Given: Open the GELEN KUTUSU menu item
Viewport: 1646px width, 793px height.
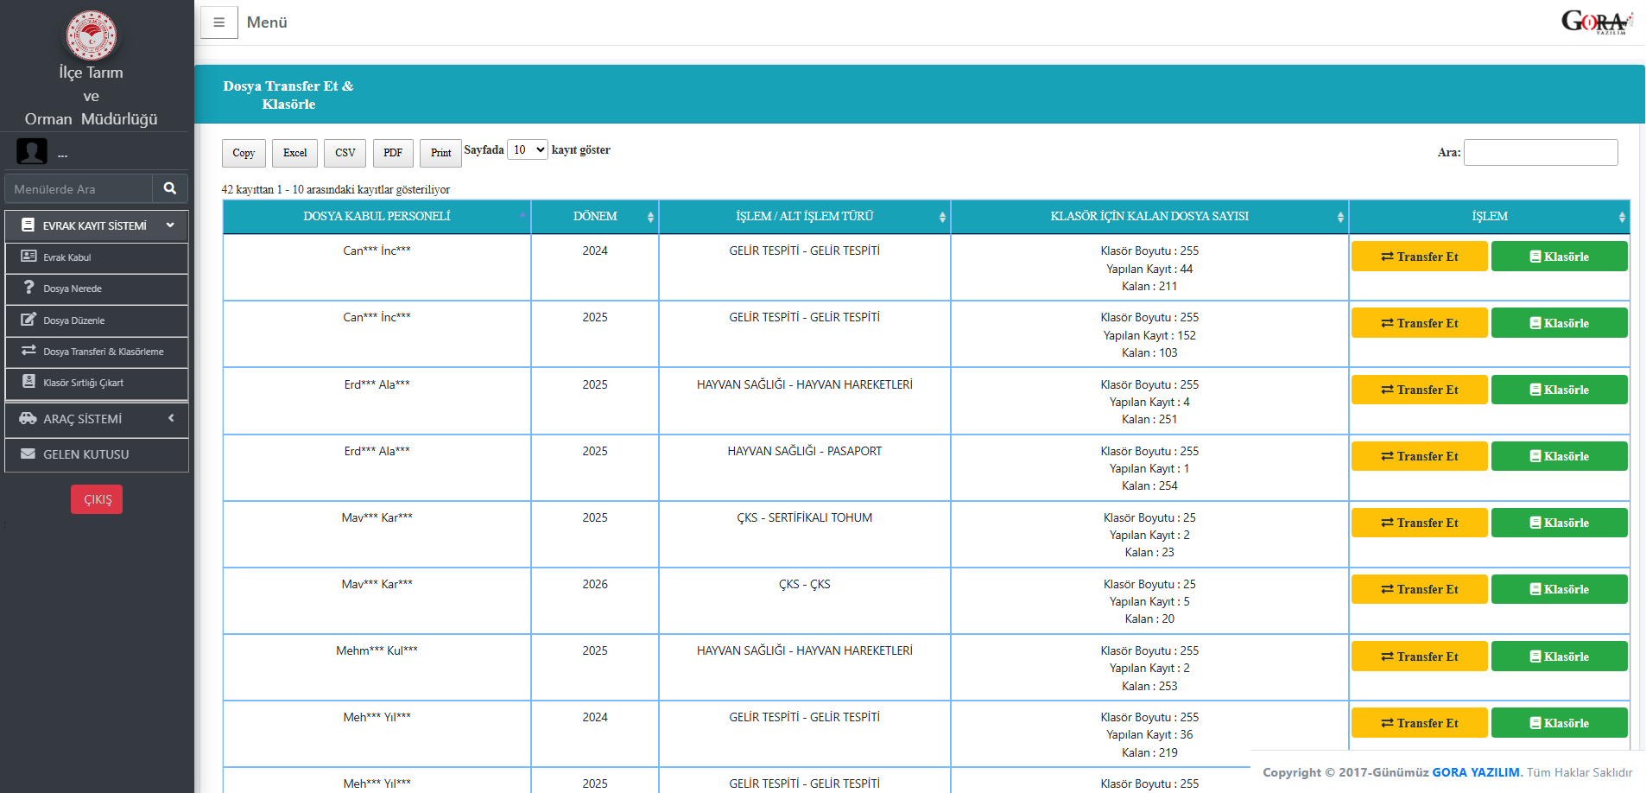Looking at the screenshot, I should coord(86,454).
